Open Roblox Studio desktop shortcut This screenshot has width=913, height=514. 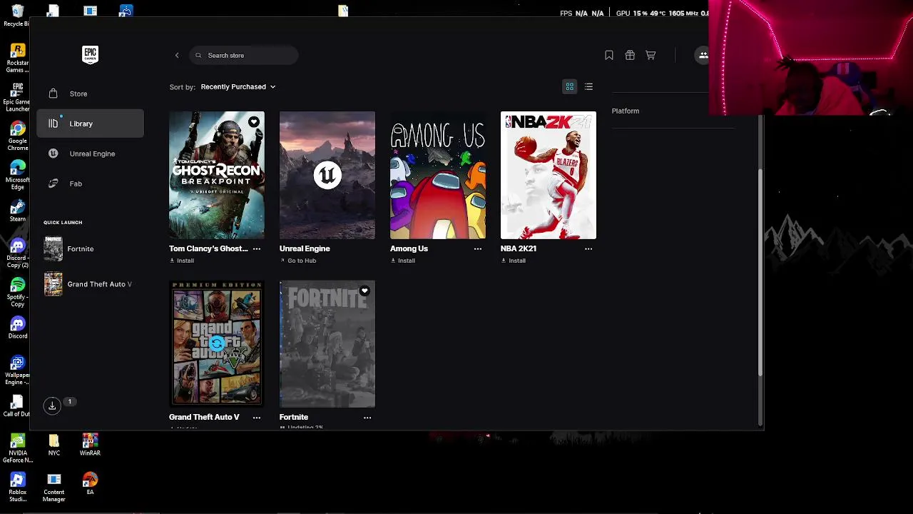[x=17, y=488]
